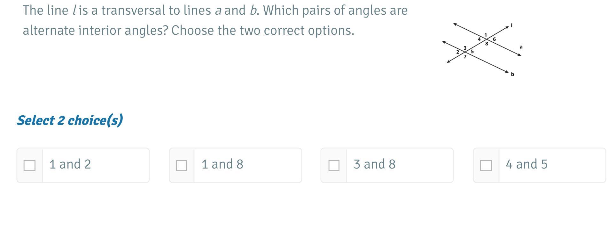The height and width of the screenshot is (230, 607).
Task: Click angle label 7 in the diagram
Action: (465, 57)
